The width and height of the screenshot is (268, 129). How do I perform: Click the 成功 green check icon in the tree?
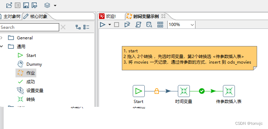[20, 82]
